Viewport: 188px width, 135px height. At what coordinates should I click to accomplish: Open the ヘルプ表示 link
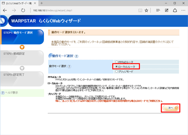(11, 93)
